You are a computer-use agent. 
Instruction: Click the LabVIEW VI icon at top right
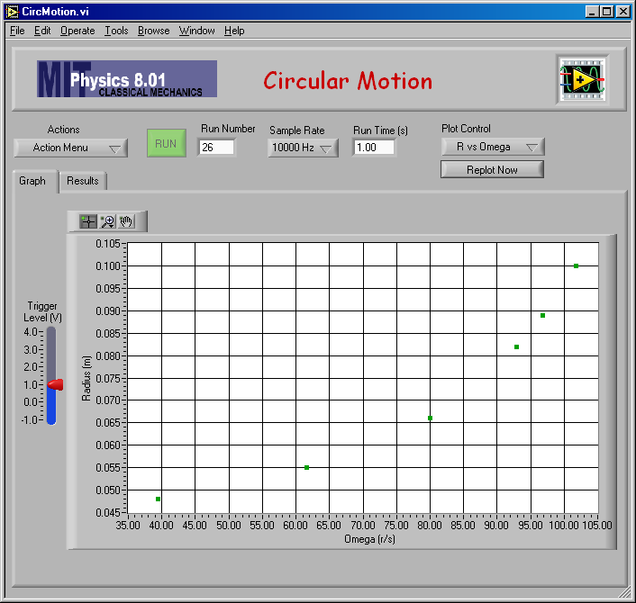582,79
